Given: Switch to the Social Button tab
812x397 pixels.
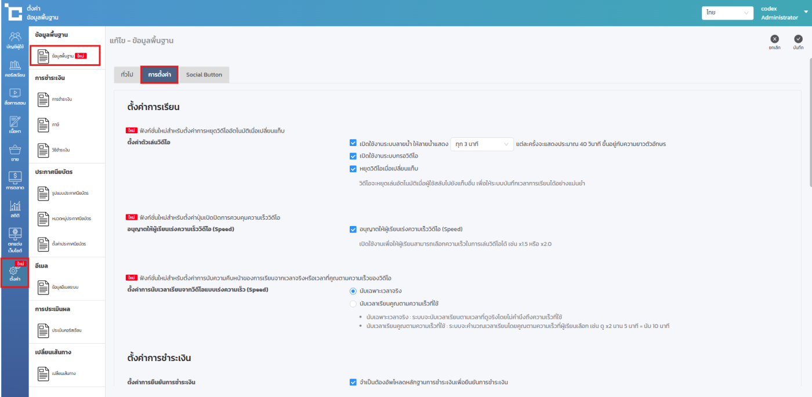Looking at the screenshot, I should click(x=204, y=75).
